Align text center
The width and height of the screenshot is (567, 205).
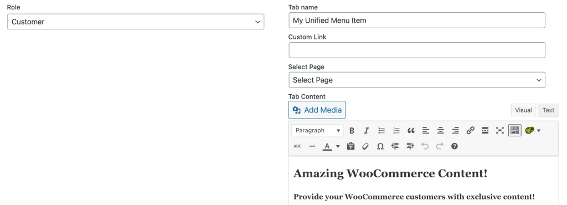440,131
